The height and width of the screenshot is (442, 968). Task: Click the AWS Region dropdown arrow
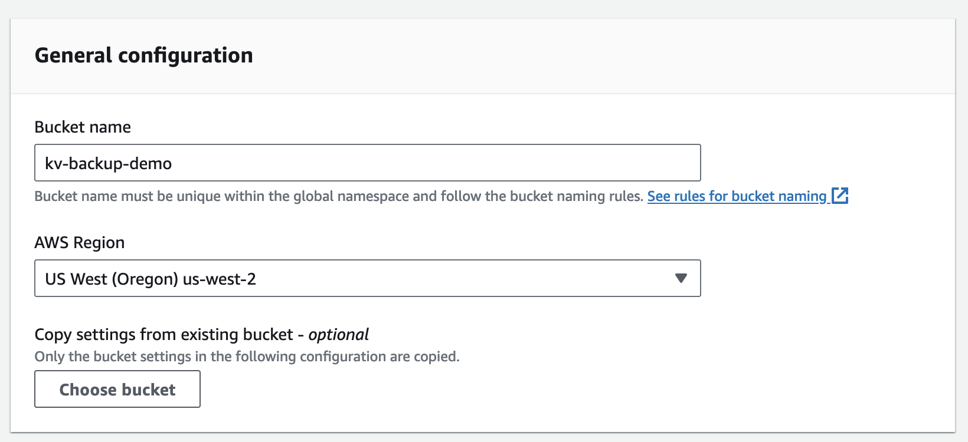681,278
